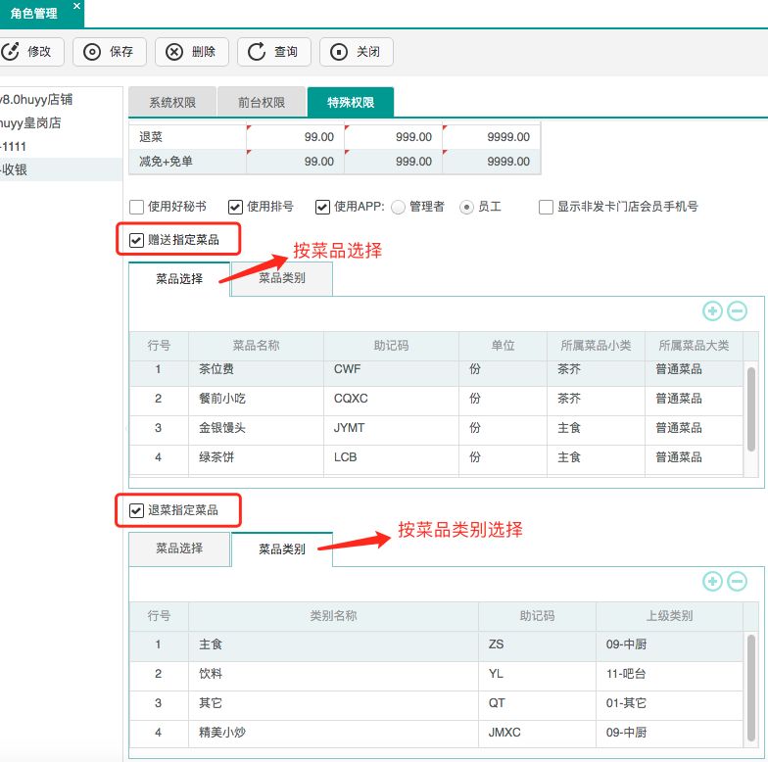Toggle the 退菜指定菜品 checkbox
This screenshot has width=768, height=762.
(137, 510)
